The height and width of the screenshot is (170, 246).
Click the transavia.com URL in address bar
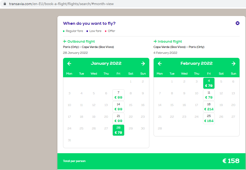(61, 4)
